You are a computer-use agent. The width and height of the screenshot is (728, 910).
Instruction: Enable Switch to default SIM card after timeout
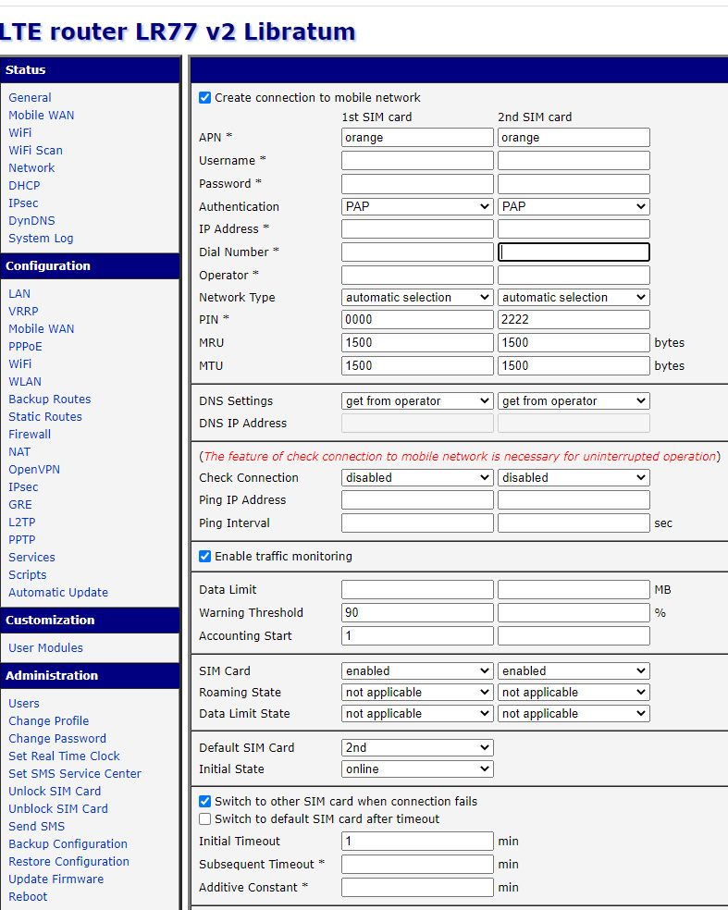205,818
